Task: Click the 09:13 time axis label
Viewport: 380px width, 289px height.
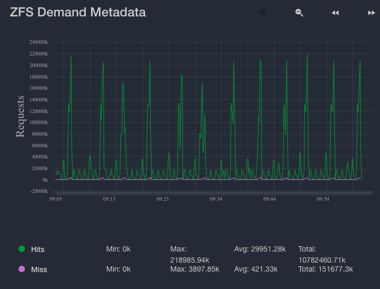Action: (109, 199)
